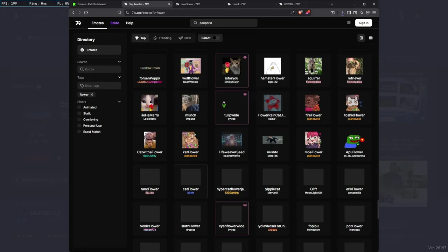Open the ApuFlower emote card
Screen dimensions: 448x252
coord(355,144)
